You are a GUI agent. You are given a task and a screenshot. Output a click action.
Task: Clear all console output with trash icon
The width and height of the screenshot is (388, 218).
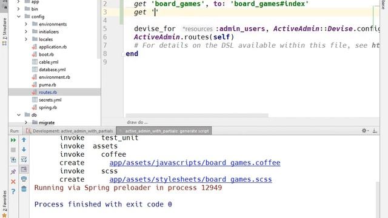[24, 189]
